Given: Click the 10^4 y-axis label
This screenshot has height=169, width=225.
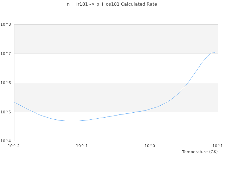Looking at the screenshot, I should 6,141.
